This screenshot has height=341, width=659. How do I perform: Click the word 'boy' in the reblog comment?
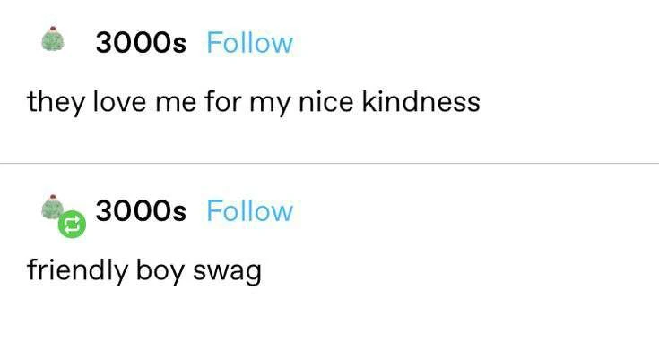point(160,271)
